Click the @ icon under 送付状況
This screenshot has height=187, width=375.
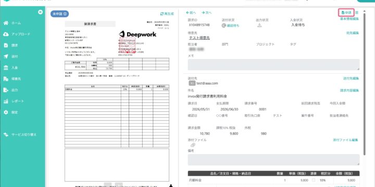tap(224, 25)
